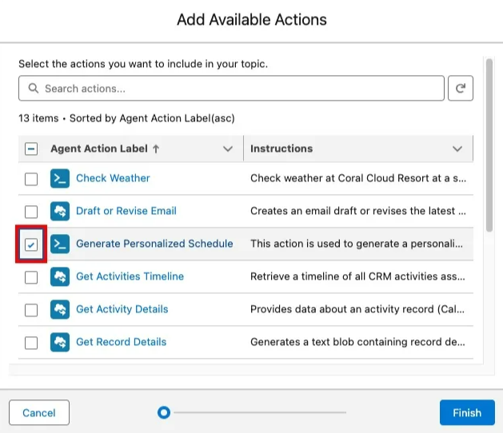Click the Cancel button
Viewport: 503px width, 433px height.
[x=39, y=412]
